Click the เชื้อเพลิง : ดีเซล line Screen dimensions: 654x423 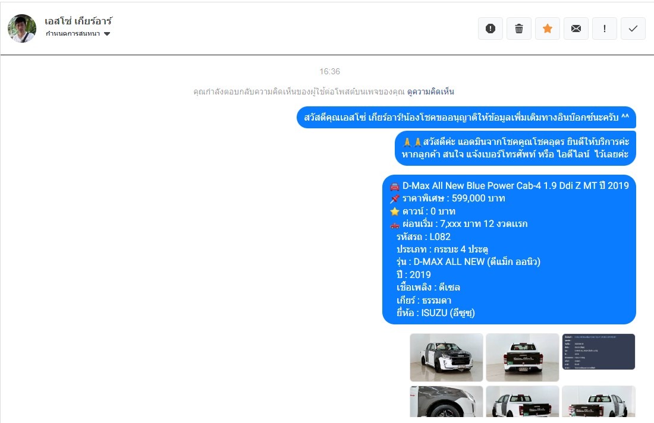[x=428, y=288]
